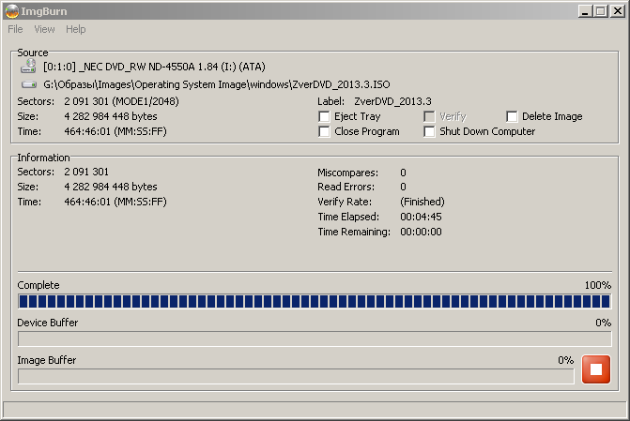This screenshot has width=630, height=421.
Task: Click the empty status bar at bottom
Action: pyautogui.click(x=315, y=410)
